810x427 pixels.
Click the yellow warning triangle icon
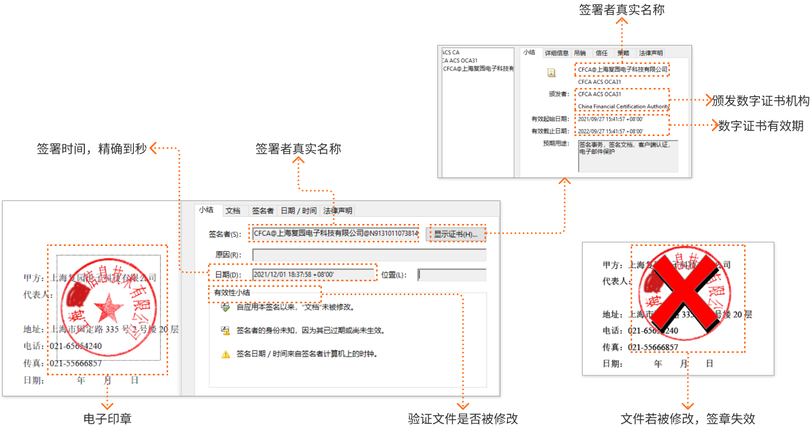tap(225, 354)
